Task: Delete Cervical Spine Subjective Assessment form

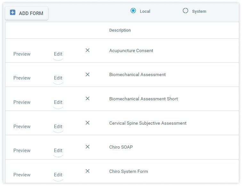Action: (x=87, y=123)
